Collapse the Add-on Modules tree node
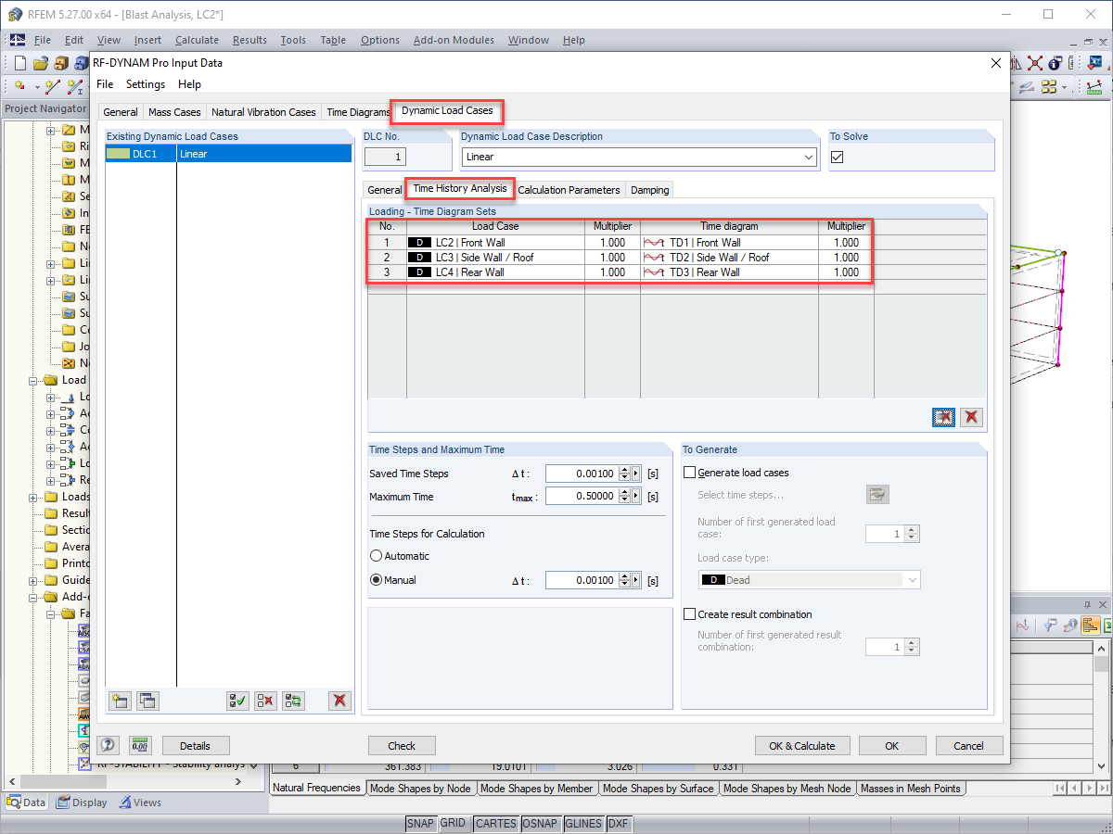The width and height of the screenshot is (1113, 834). (34, 597)
